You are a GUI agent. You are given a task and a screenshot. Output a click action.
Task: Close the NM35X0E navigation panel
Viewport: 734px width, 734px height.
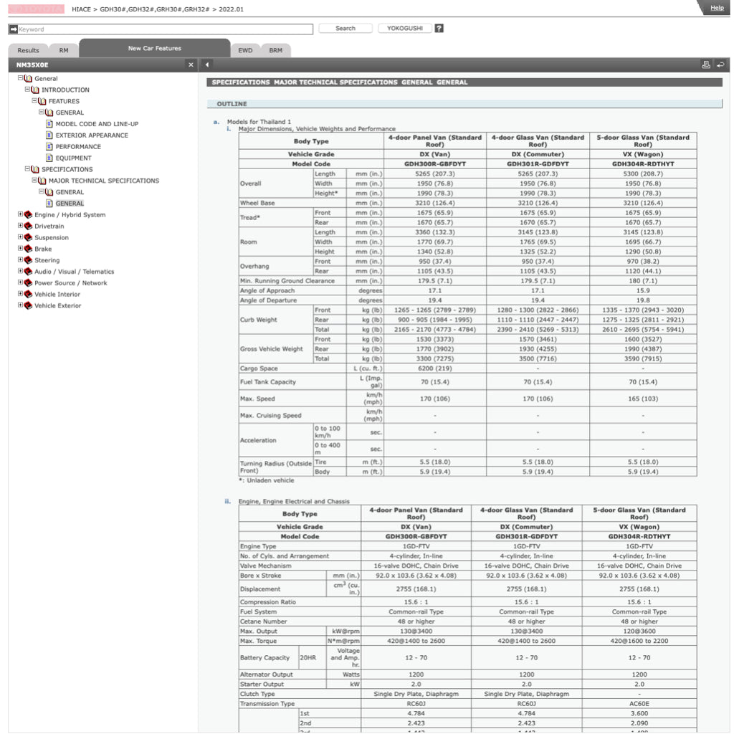(x=191, y=65)
